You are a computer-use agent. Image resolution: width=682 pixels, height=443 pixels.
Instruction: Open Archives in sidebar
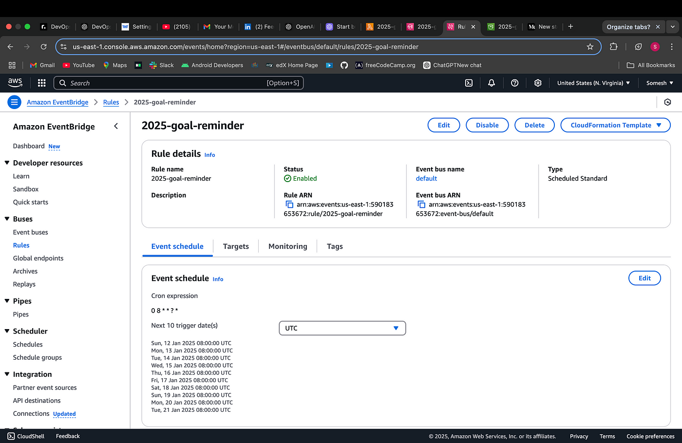coord(25,271)
